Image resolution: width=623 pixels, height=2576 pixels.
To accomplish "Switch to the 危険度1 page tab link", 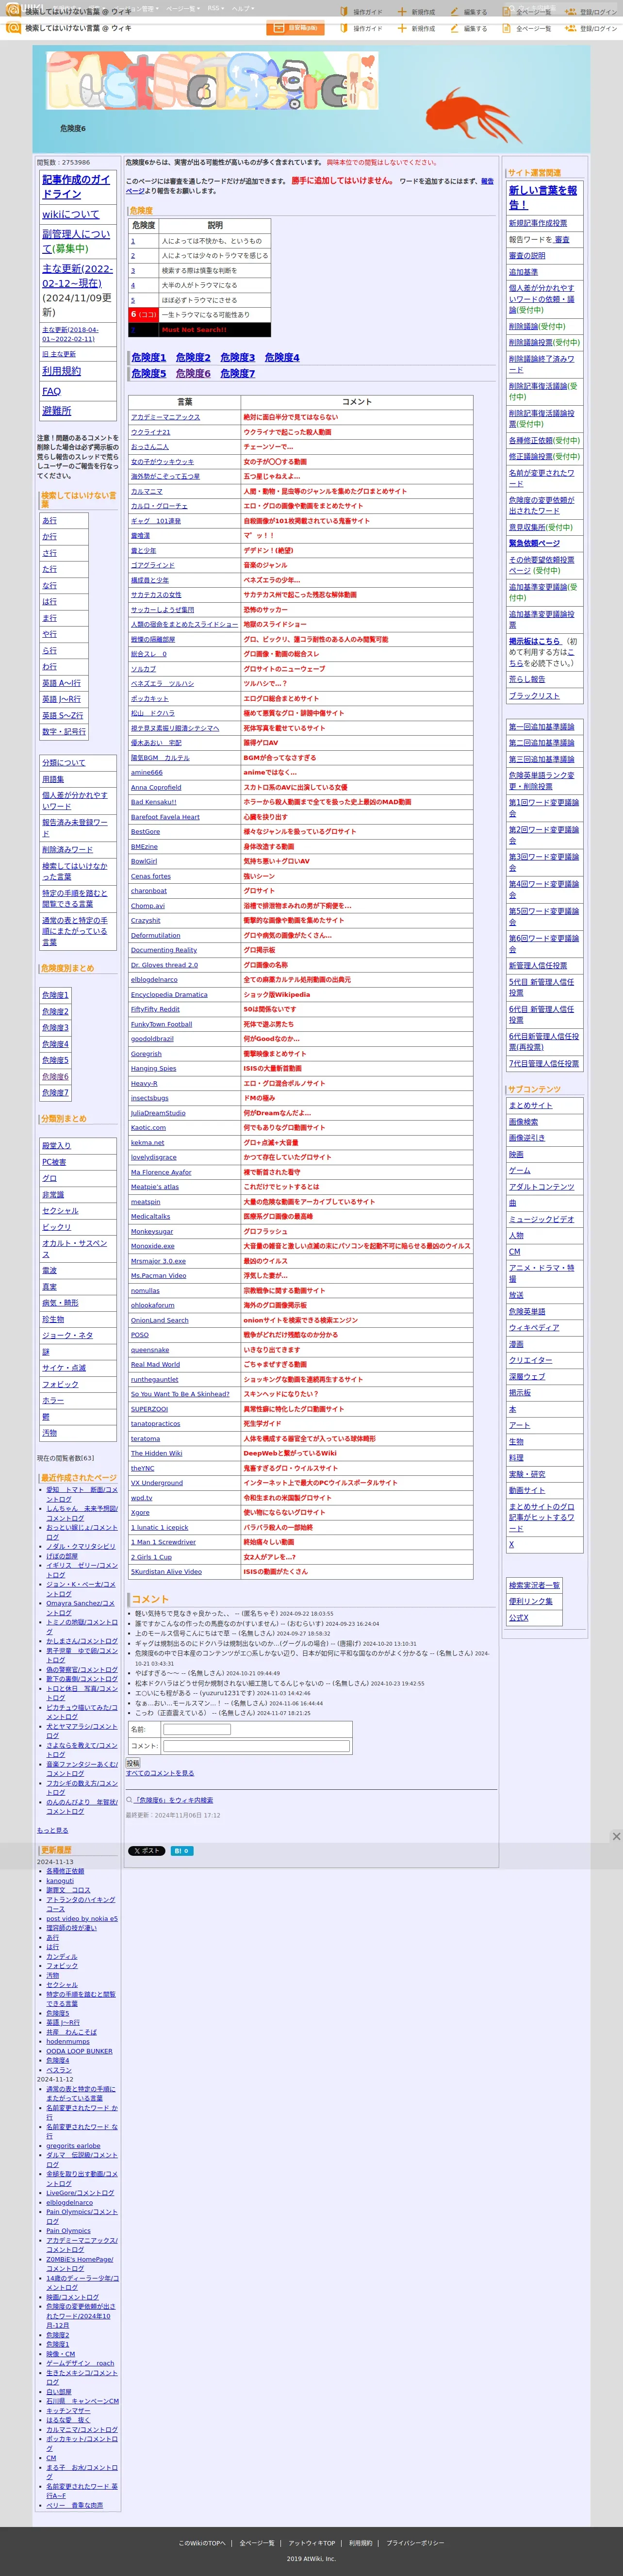I will pyautogui.click(x=149, y=357).
